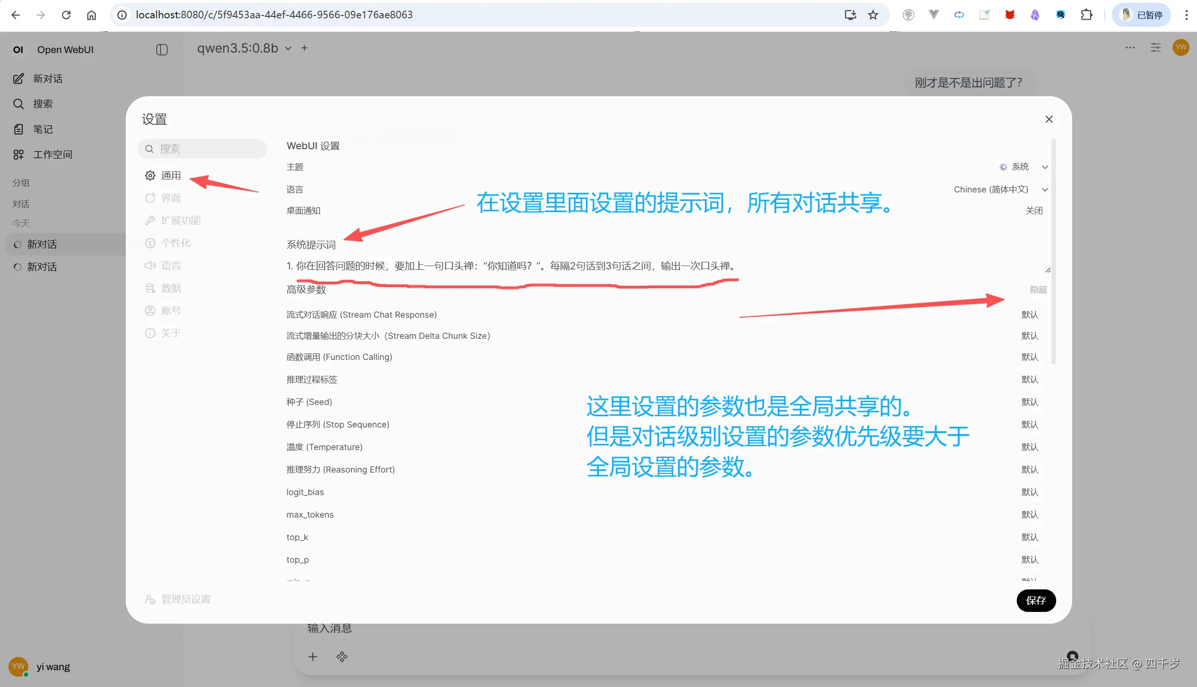Screen dimensions: 1197x687
Task: Toggle 隐藏 to hide advanced parameters
Action: tap(1038, 289)
